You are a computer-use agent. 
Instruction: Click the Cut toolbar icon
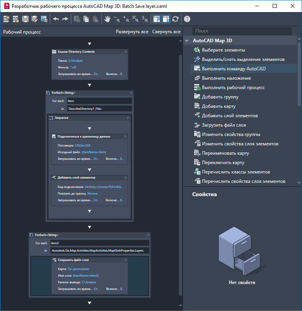click(77, 19)
